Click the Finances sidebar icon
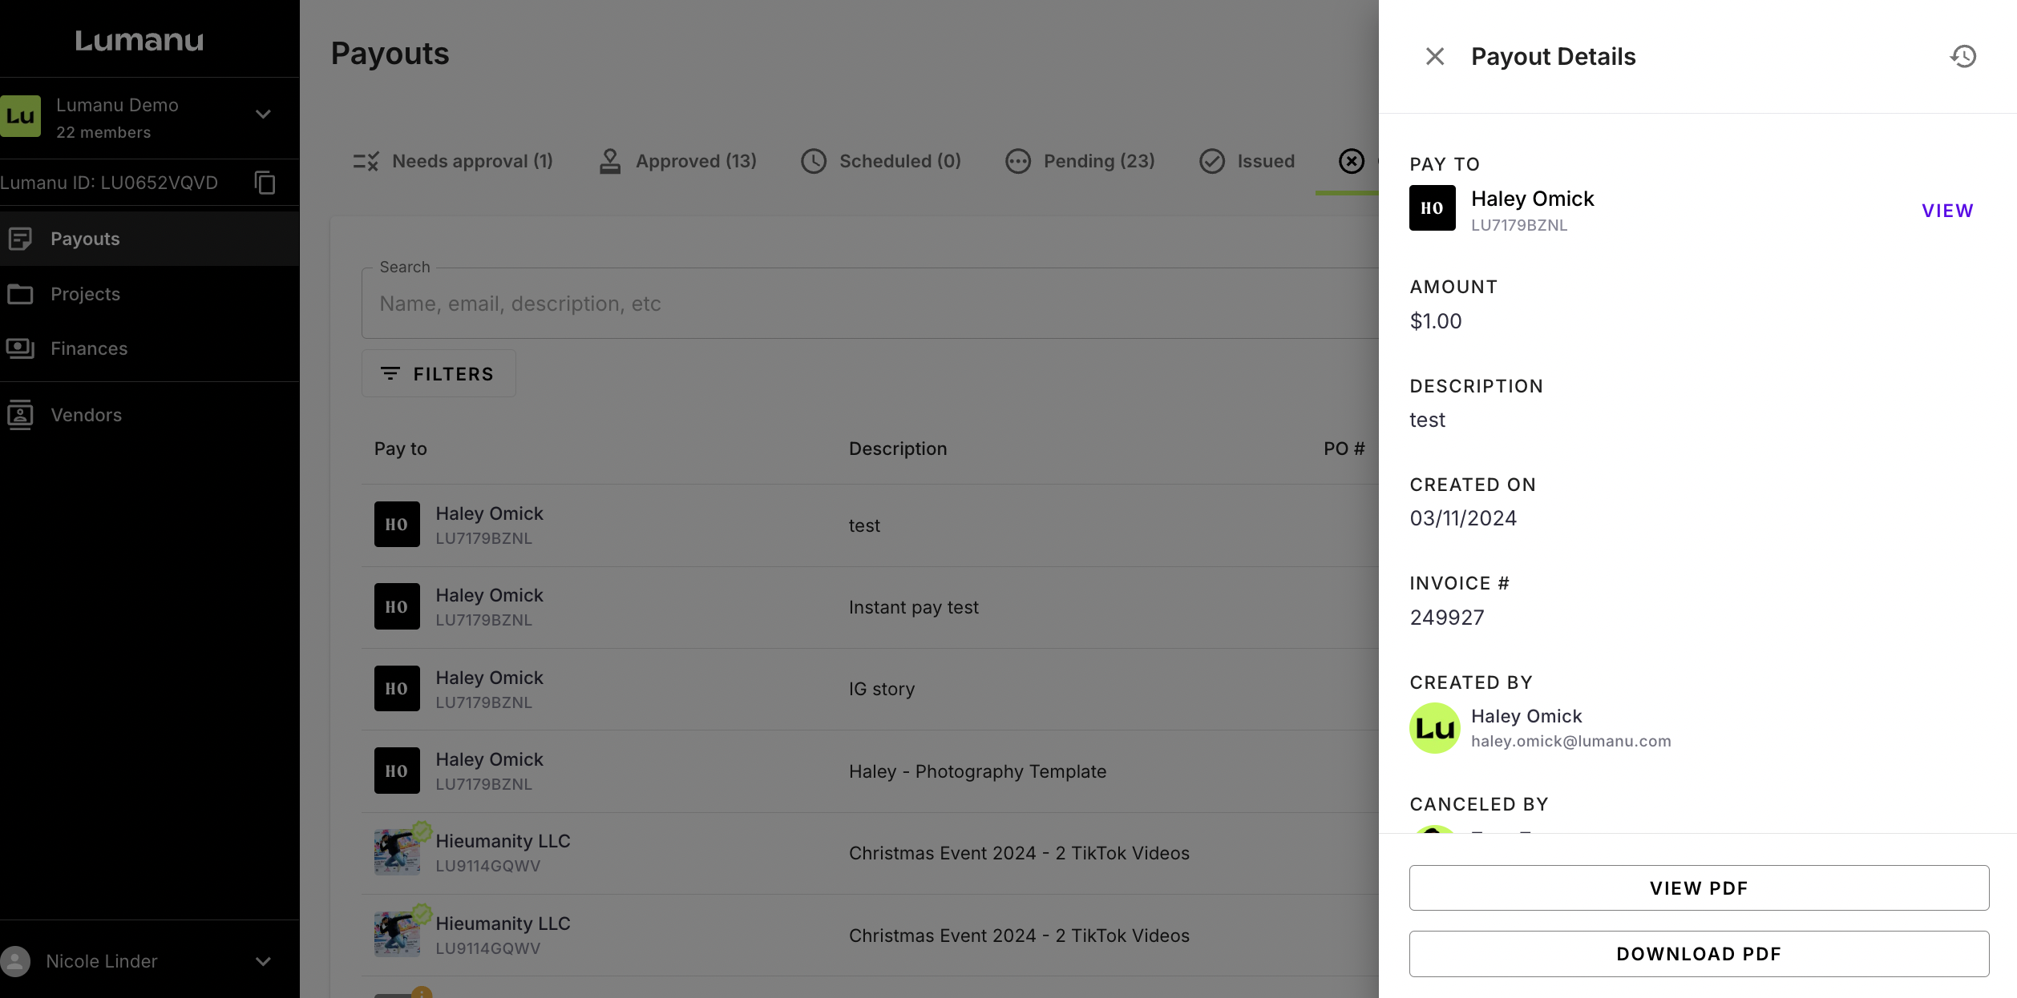Image resolution: width=2017 pixels, height=998 pixels. (x=20, y=348)
